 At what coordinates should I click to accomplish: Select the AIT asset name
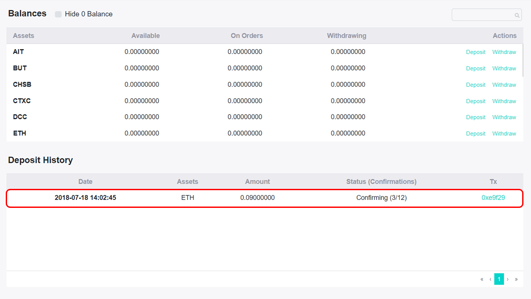(x=19, y=52)
